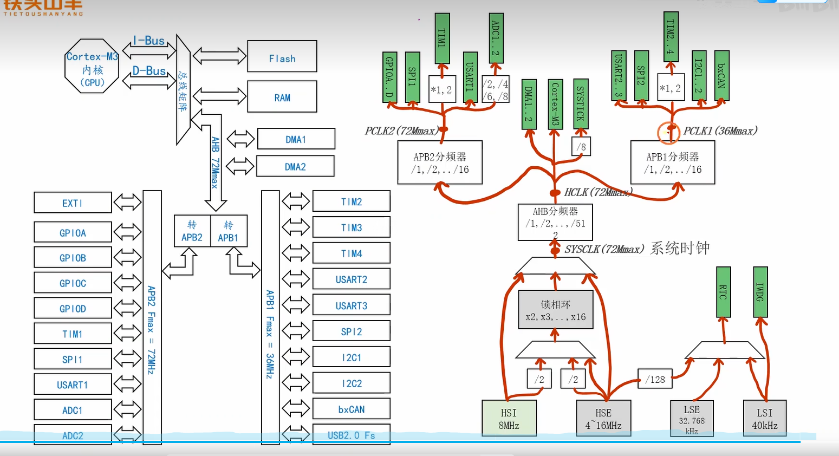Click the /2,/4,/6,/8 ADC divider box
The height and width of the screenshot is (456, 839).
click(496, 90)
